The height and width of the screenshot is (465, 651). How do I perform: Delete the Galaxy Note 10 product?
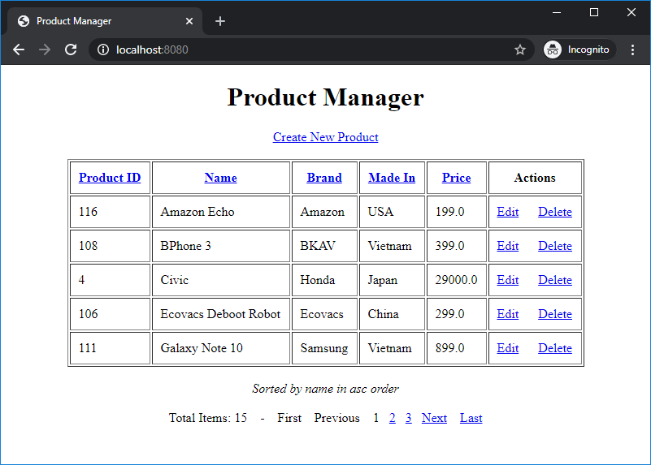555,348
